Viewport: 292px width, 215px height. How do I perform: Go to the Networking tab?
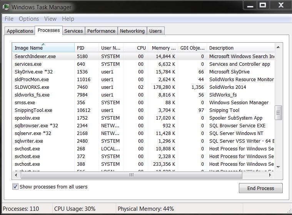coord(132,31)
